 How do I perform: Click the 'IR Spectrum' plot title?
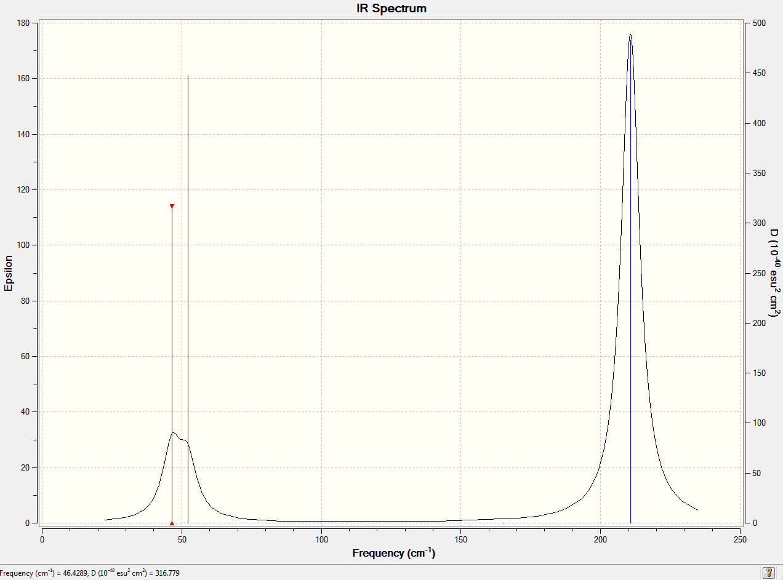391,9
